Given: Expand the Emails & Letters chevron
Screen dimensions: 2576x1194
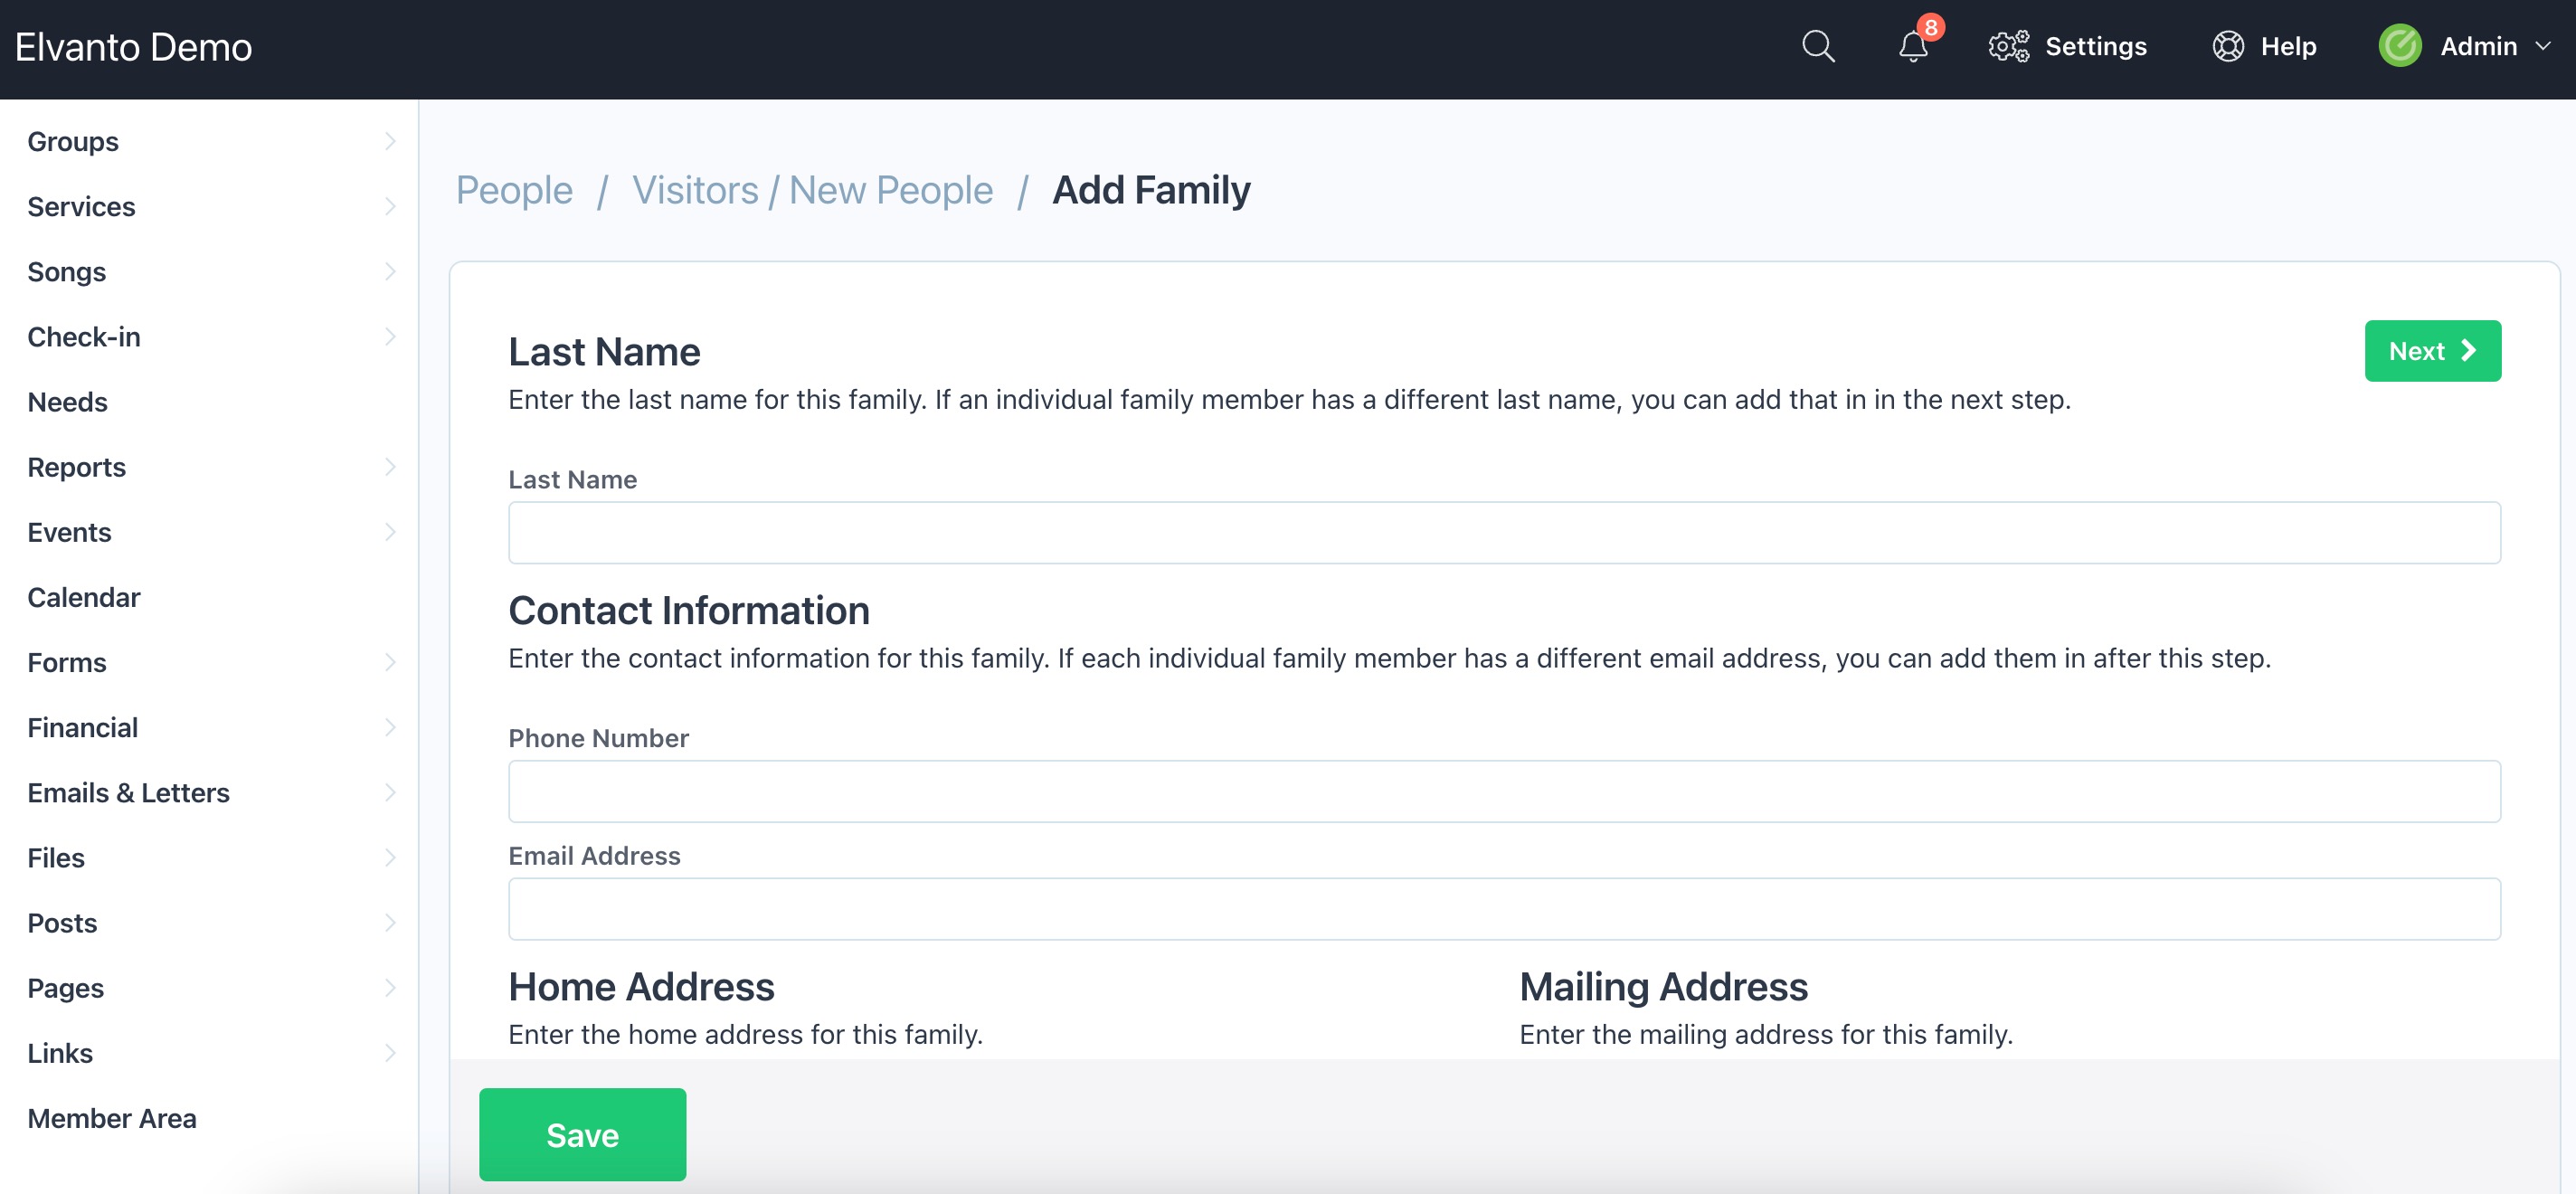Looking at the screenshot, I should (390, 793).
